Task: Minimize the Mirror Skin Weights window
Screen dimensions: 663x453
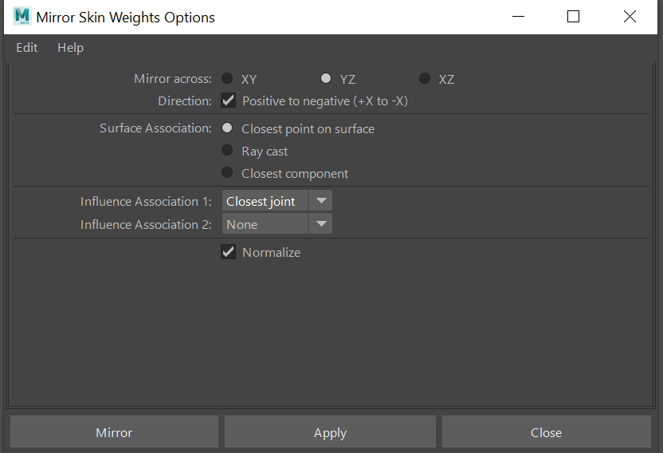Action: pos(518,17)
